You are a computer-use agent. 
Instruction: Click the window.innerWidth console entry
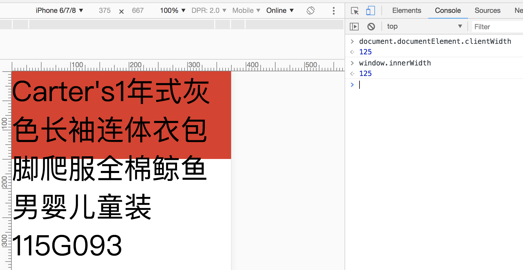(395, 63)
